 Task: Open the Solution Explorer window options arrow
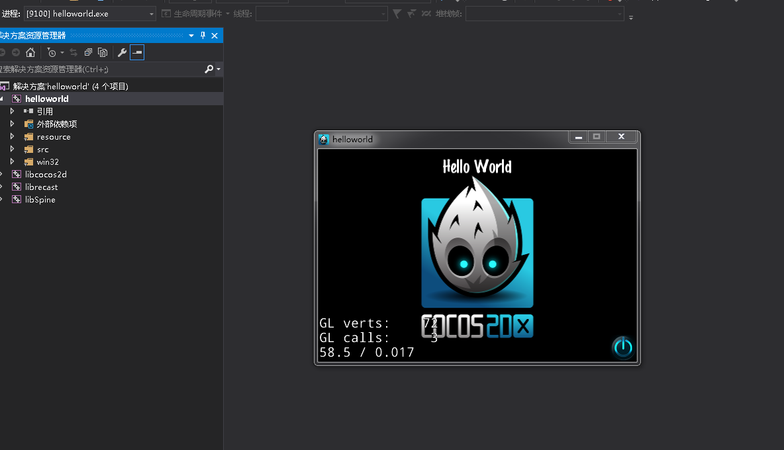191,36
